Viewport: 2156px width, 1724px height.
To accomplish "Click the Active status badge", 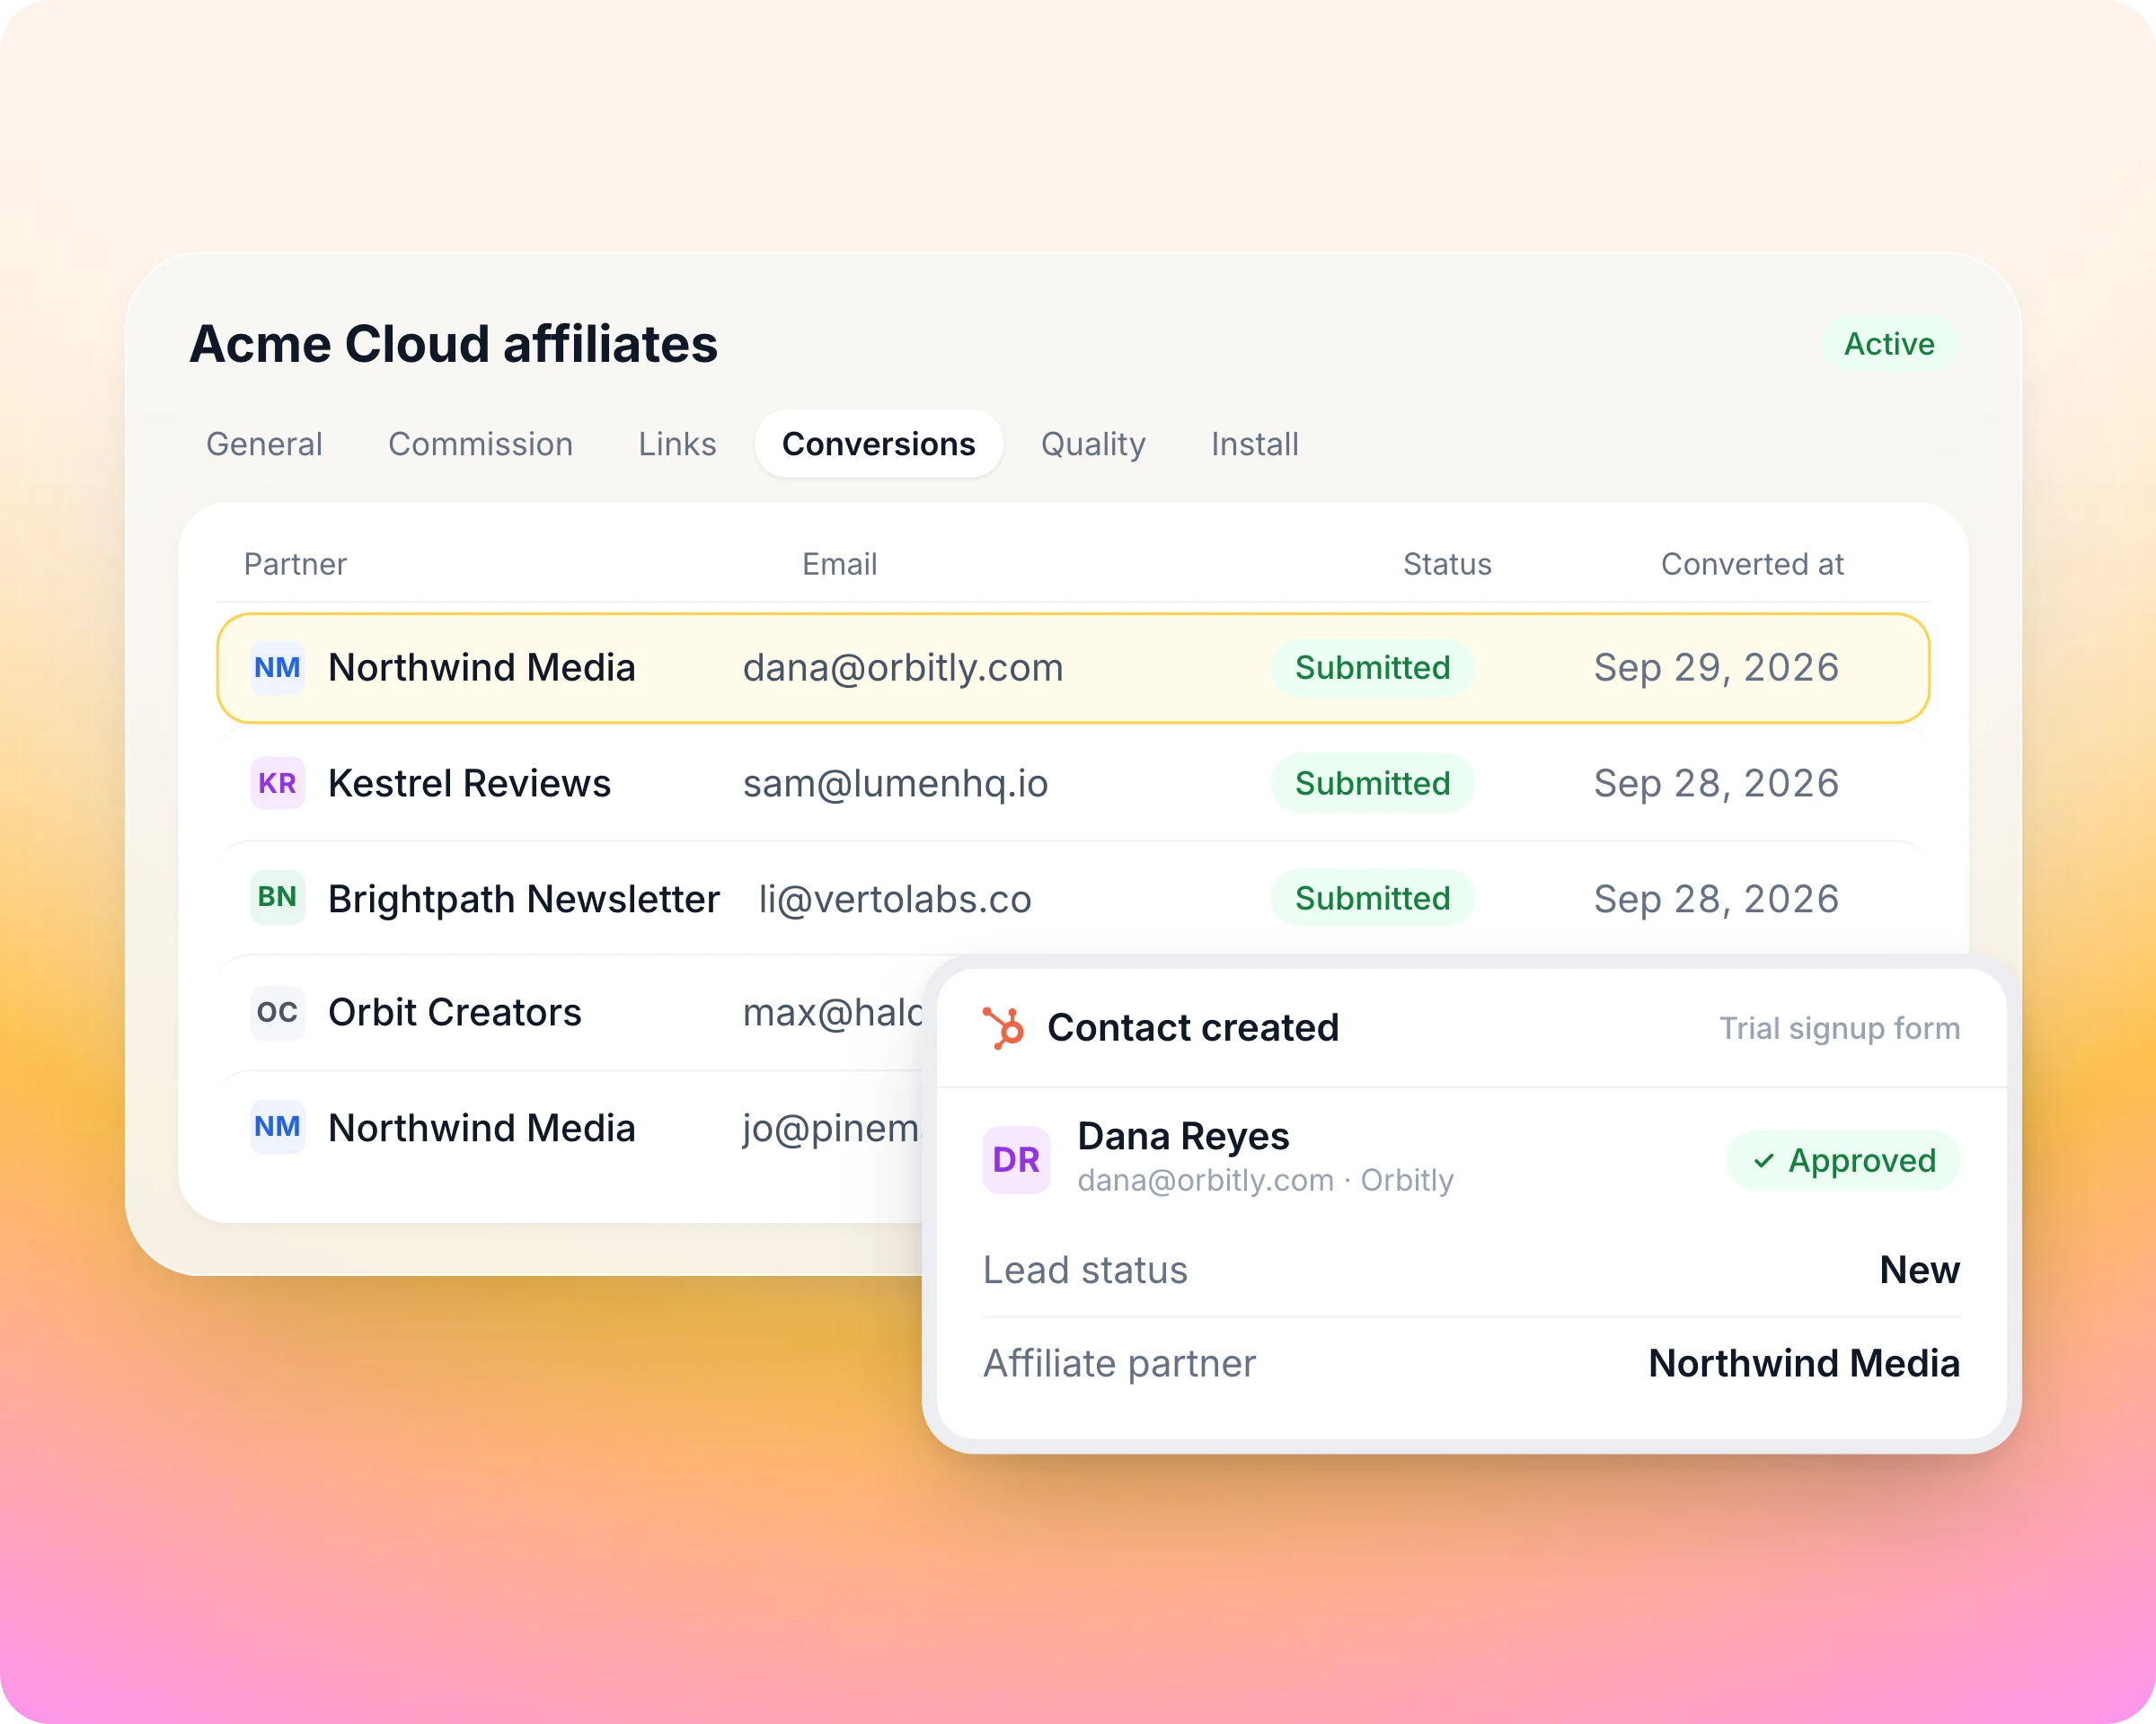I will [1889, 344].
